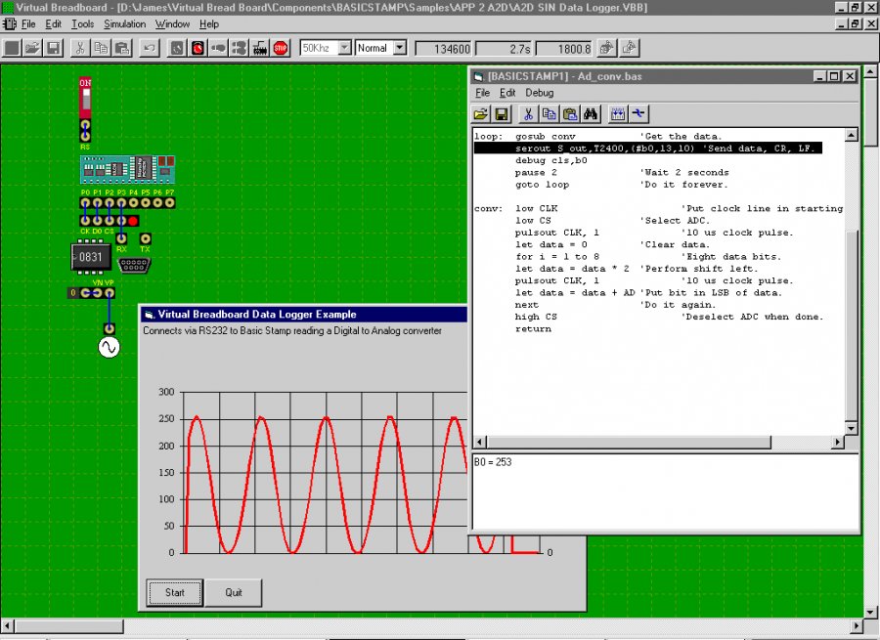Click the sine wave source component
Viewport: 880px width, 640px height.
click(109, 348)
